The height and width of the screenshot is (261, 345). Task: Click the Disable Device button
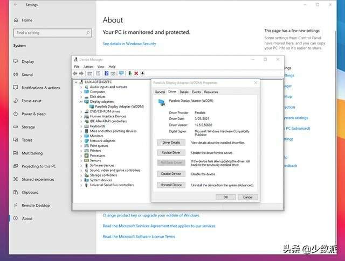pyautogui.click(x=171, y=174)
